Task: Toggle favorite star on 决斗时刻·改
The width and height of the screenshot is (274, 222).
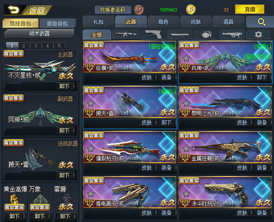Action: pos(186,194)
